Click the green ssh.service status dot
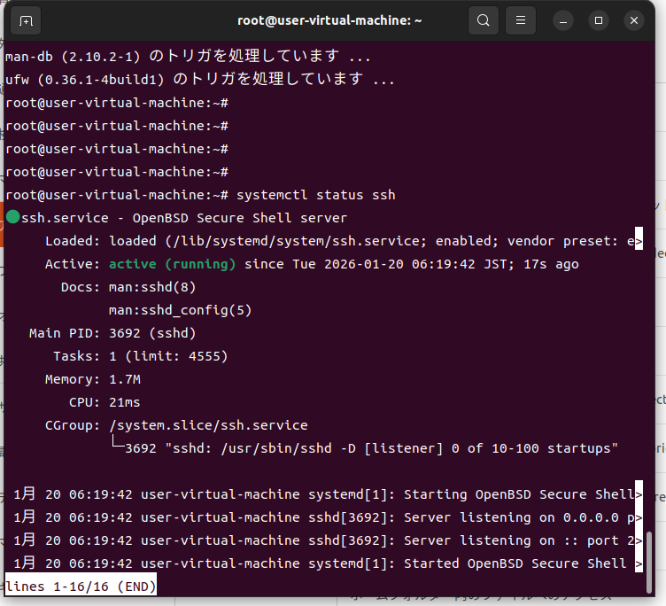Viewport: 666px width, 606px height. [x=12, y=218]
